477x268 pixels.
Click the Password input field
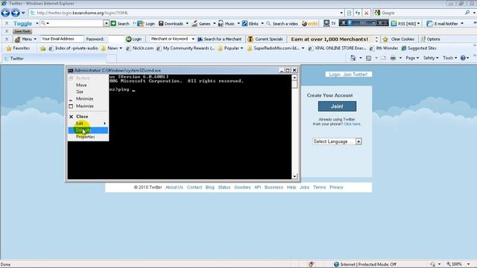116,39
